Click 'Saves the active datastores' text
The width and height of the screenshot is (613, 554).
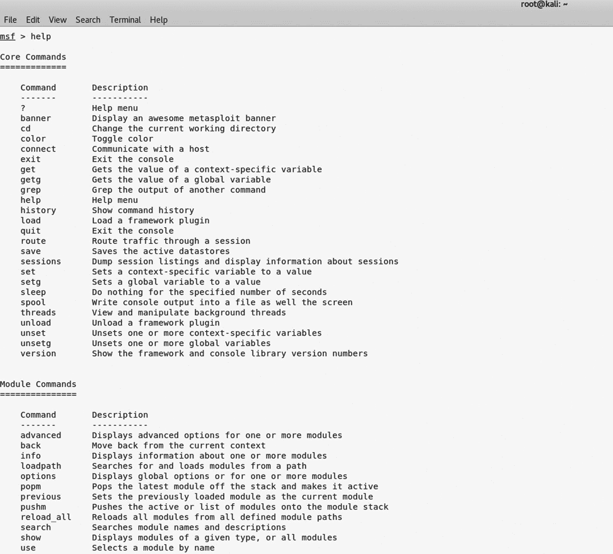tap(161, 251)
